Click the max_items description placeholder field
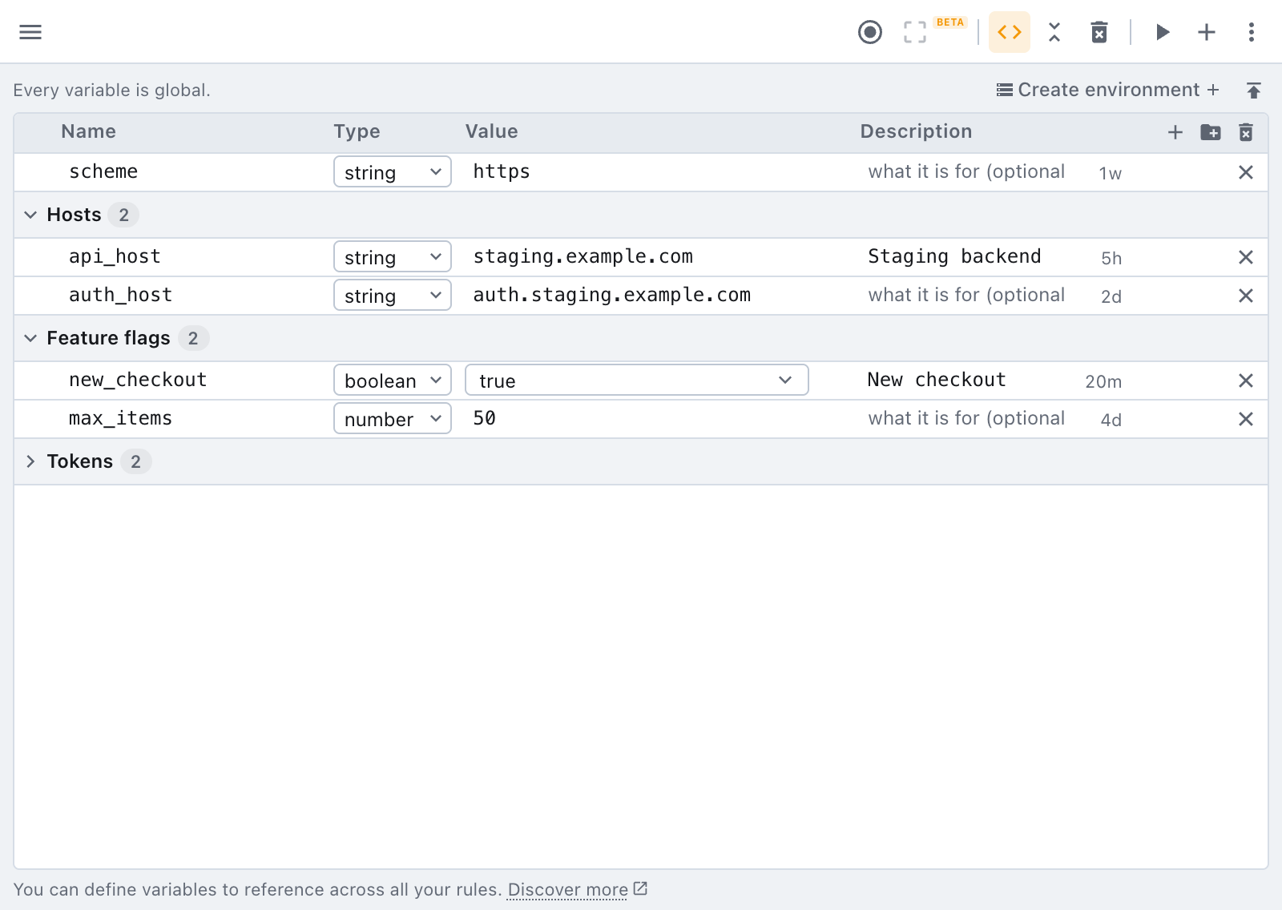Image resolution: width=1282 pixels, height=910 pixels. coord(966,419)
